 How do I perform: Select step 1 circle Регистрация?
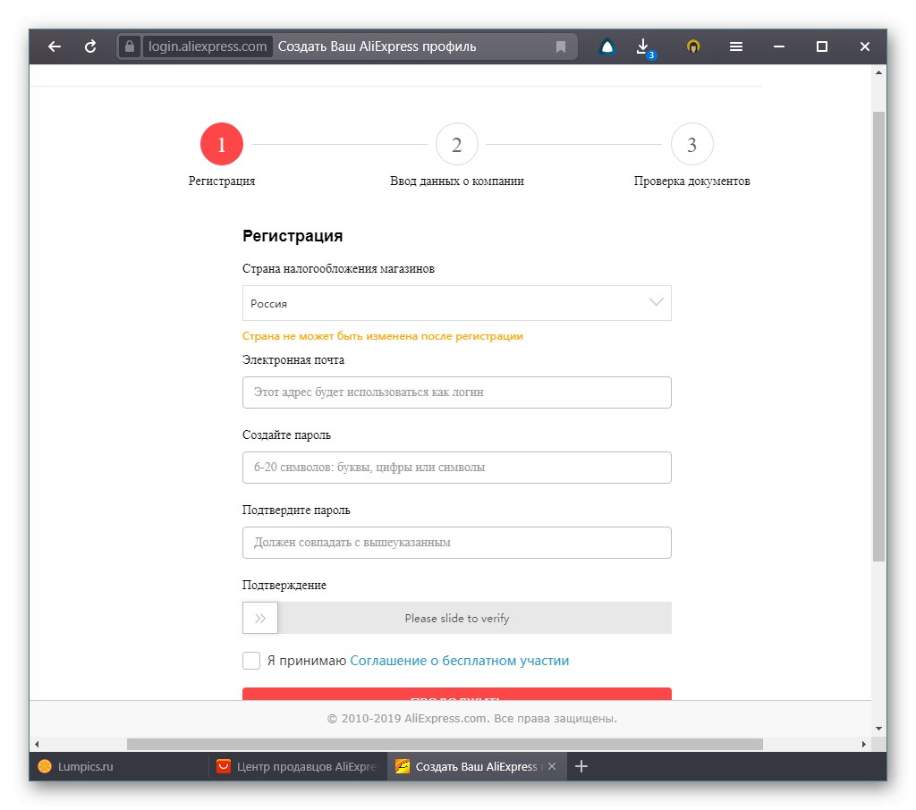click(x=222, y=144)
